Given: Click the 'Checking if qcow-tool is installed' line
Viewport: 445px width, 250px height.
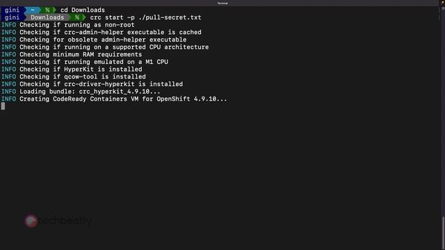Looking at the screenshot, I should (83, 76).
